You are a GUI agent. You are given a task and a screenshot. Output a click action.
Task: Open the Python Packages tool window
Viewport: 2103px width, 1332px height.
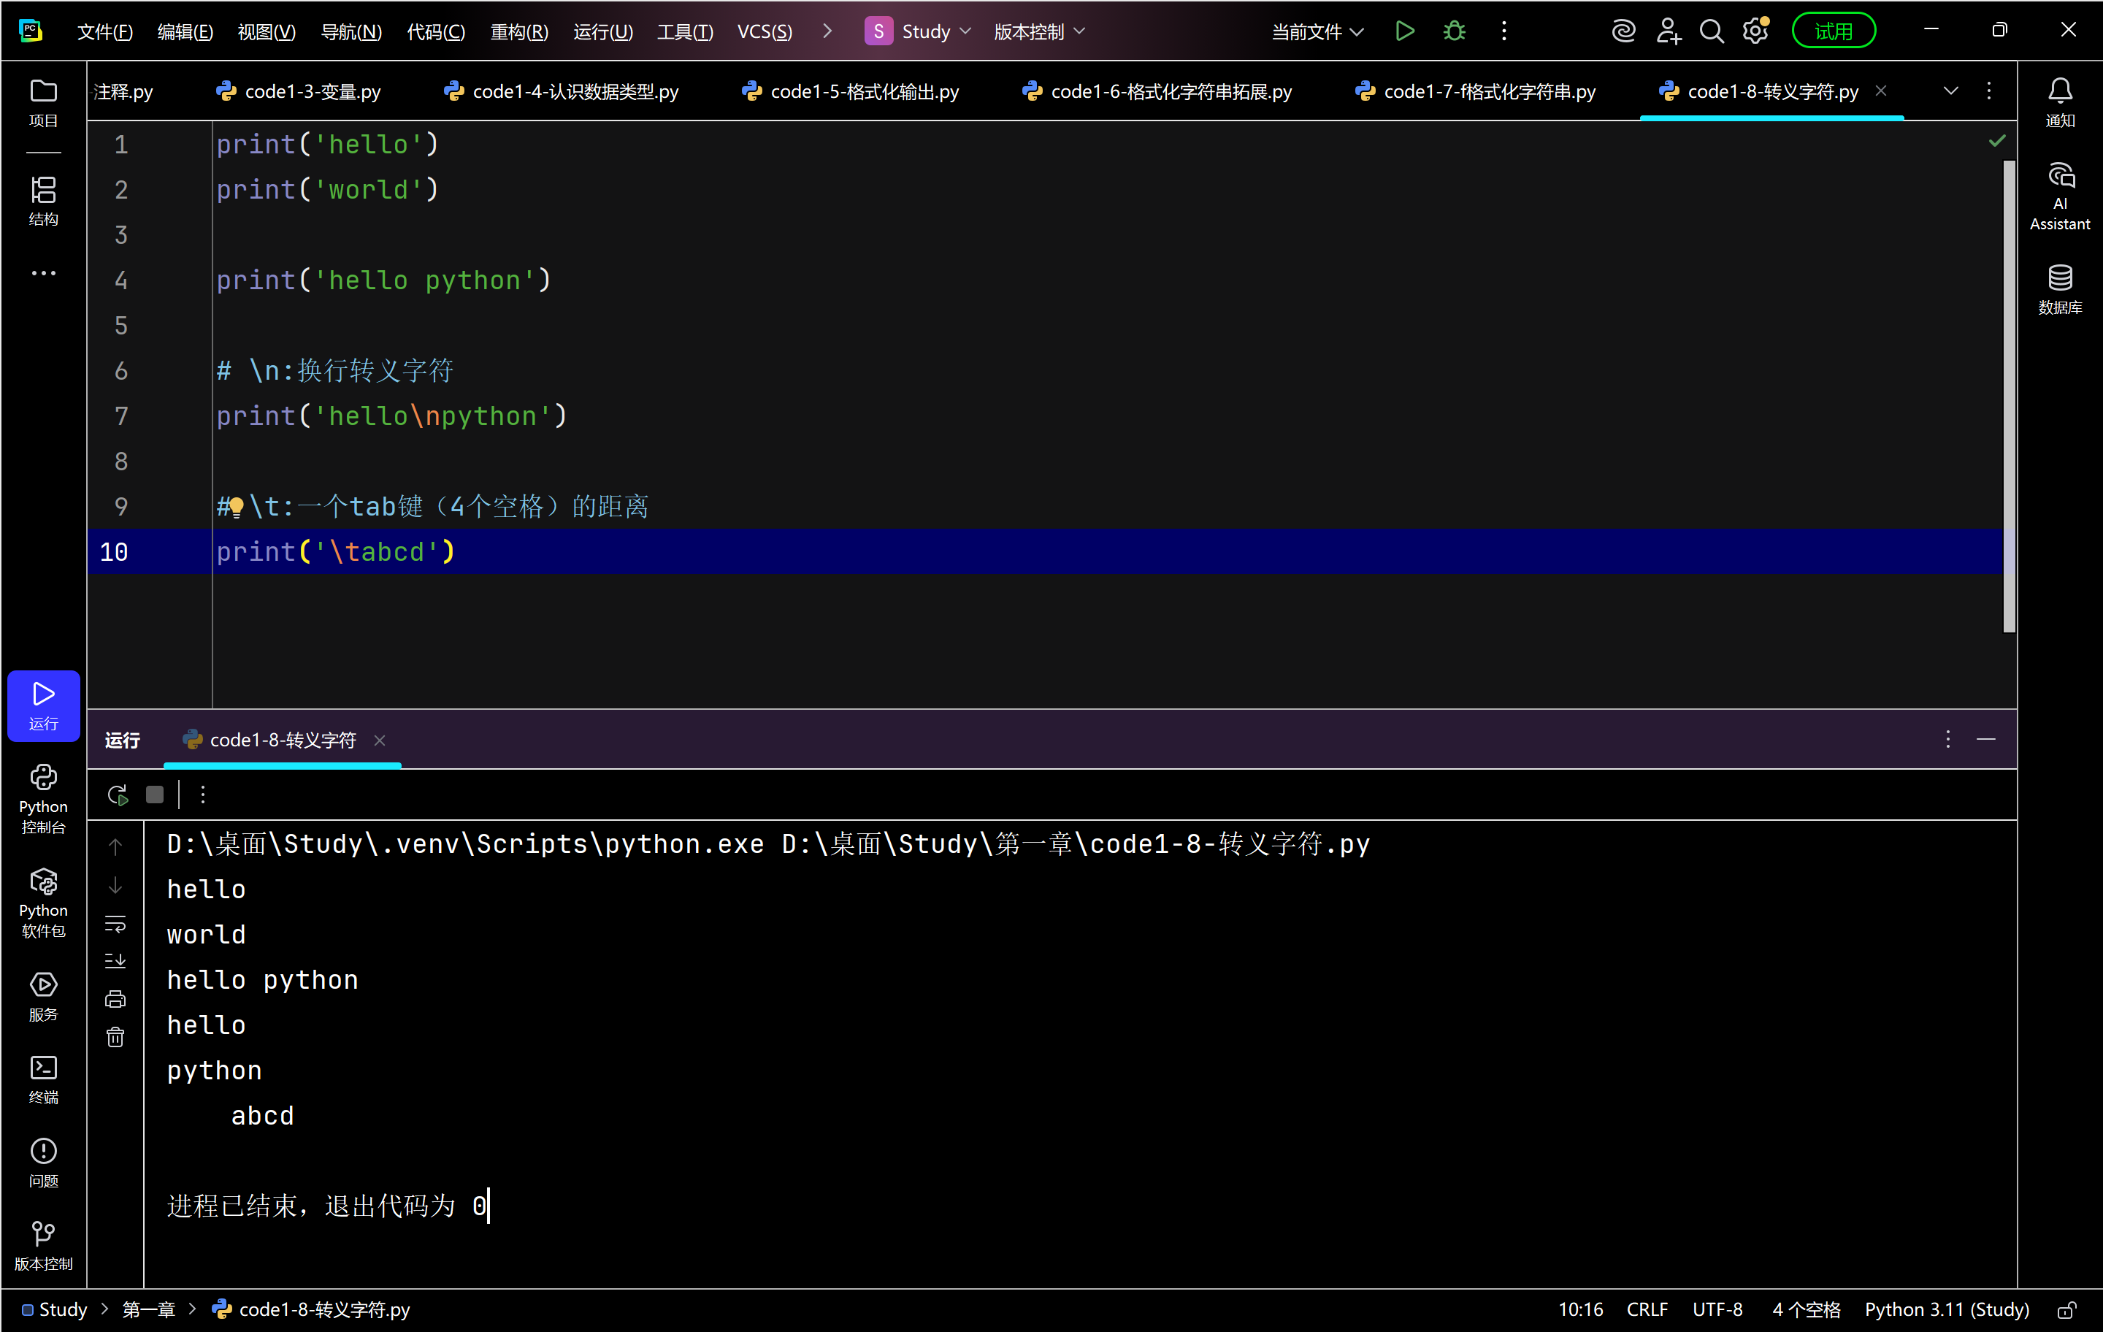tap(43, 903)
